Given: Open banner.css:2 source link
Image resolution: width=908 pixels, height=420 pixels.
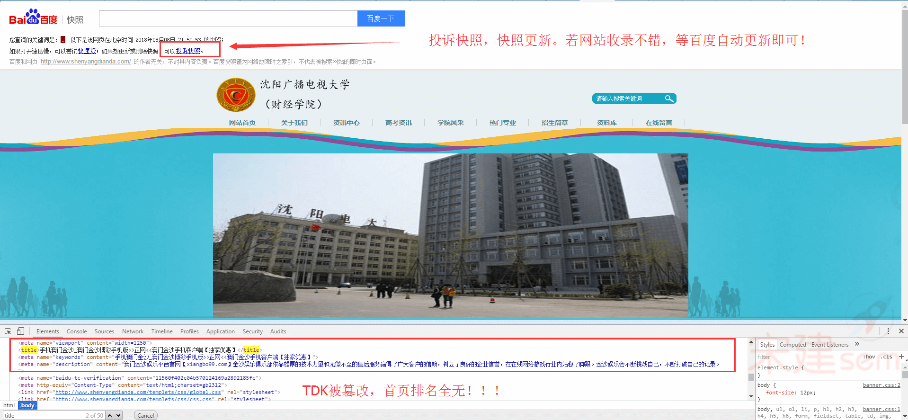Looking at the screenshot, I should 881,385.
